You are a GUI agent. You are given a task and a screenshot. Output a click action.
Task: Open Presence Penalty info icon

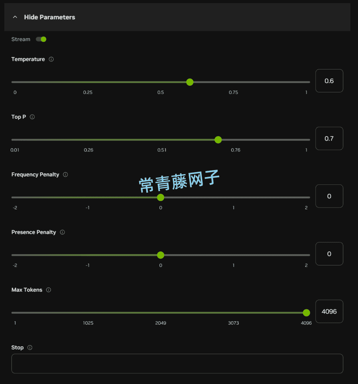pos(62,232)
